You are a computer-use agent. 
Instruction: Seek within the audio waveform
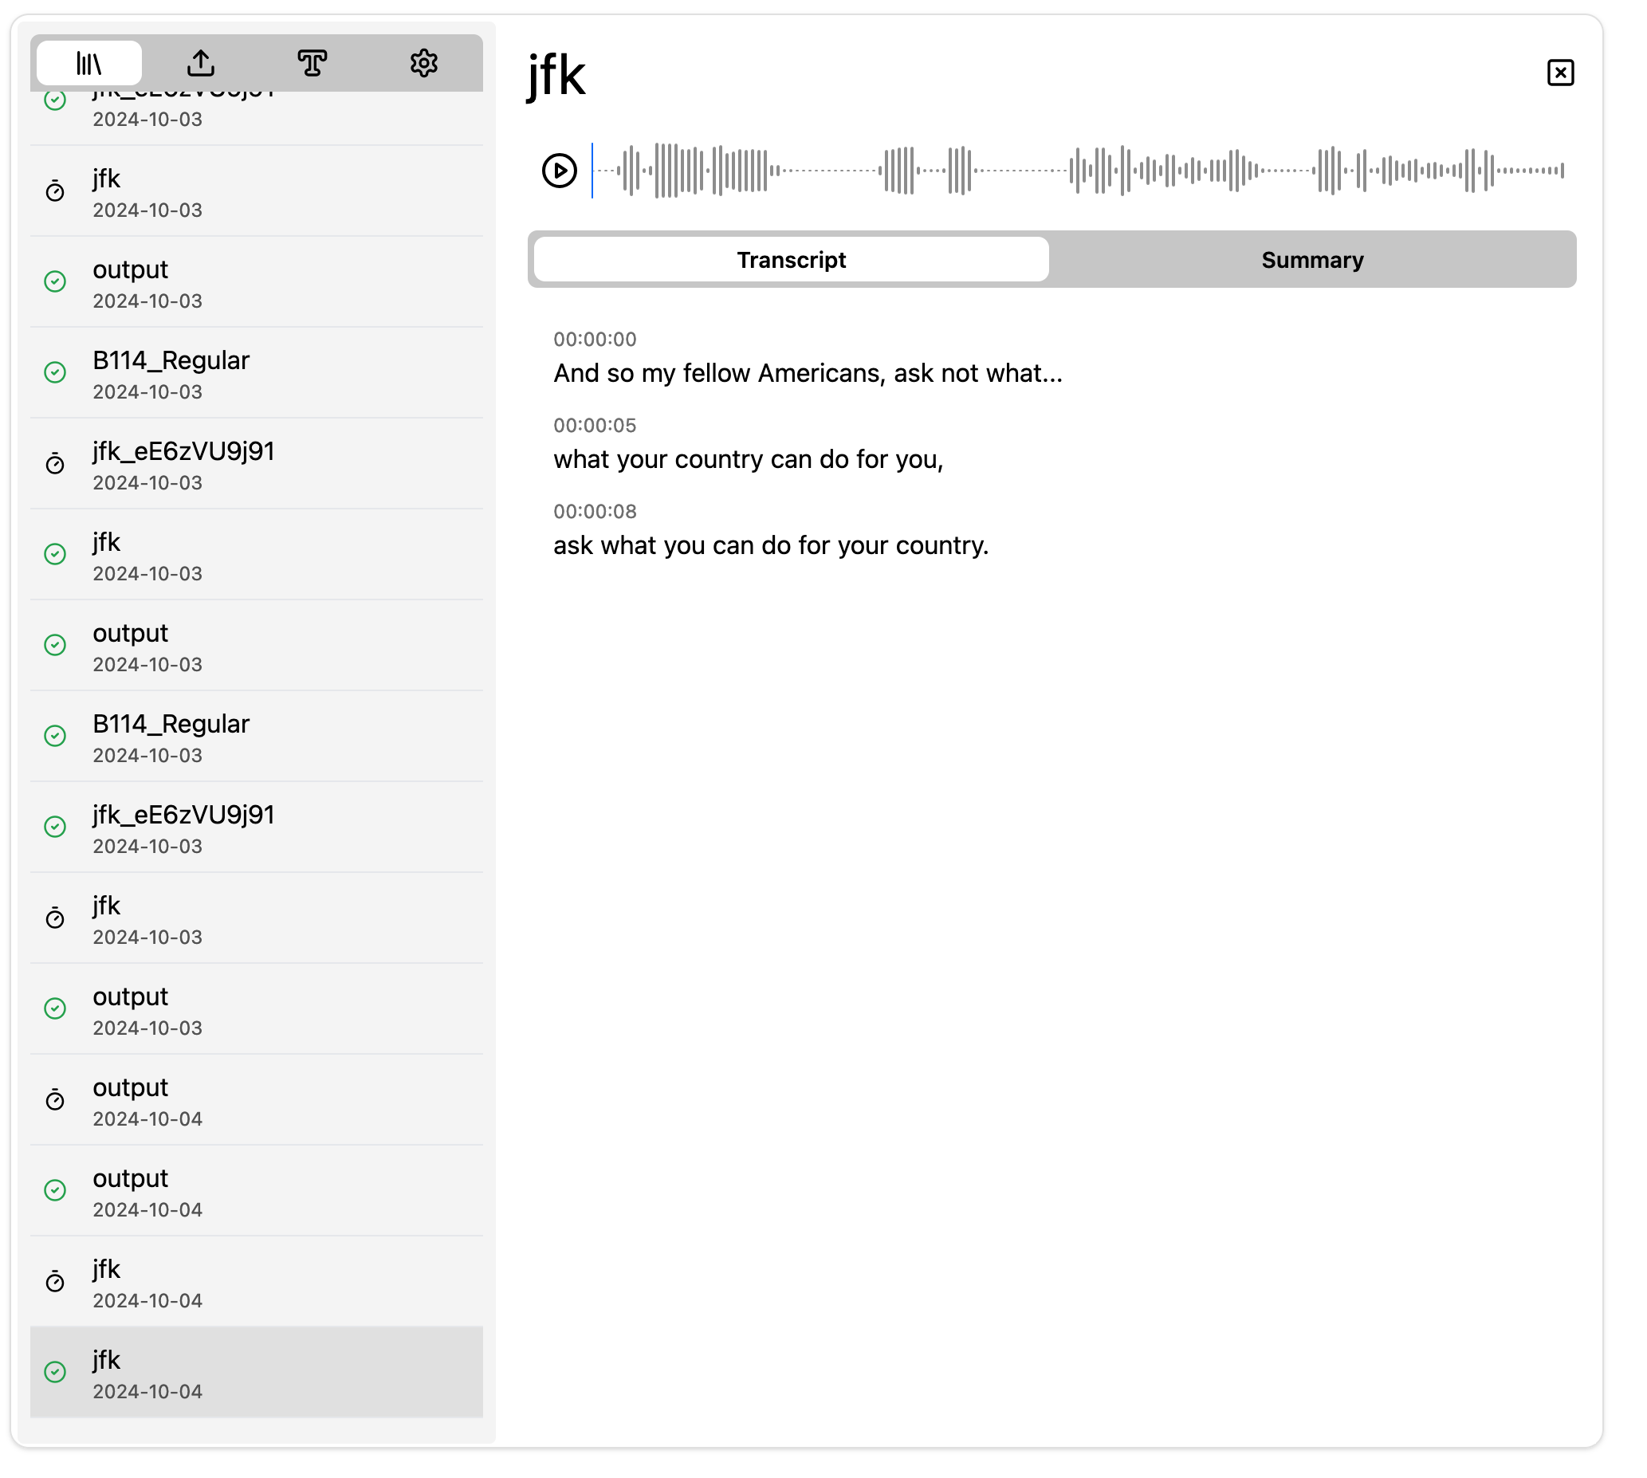coord(1079,171)
